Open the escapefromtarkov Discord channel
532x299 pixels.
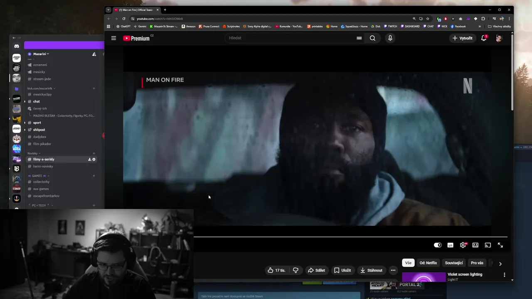pos(47,196)
